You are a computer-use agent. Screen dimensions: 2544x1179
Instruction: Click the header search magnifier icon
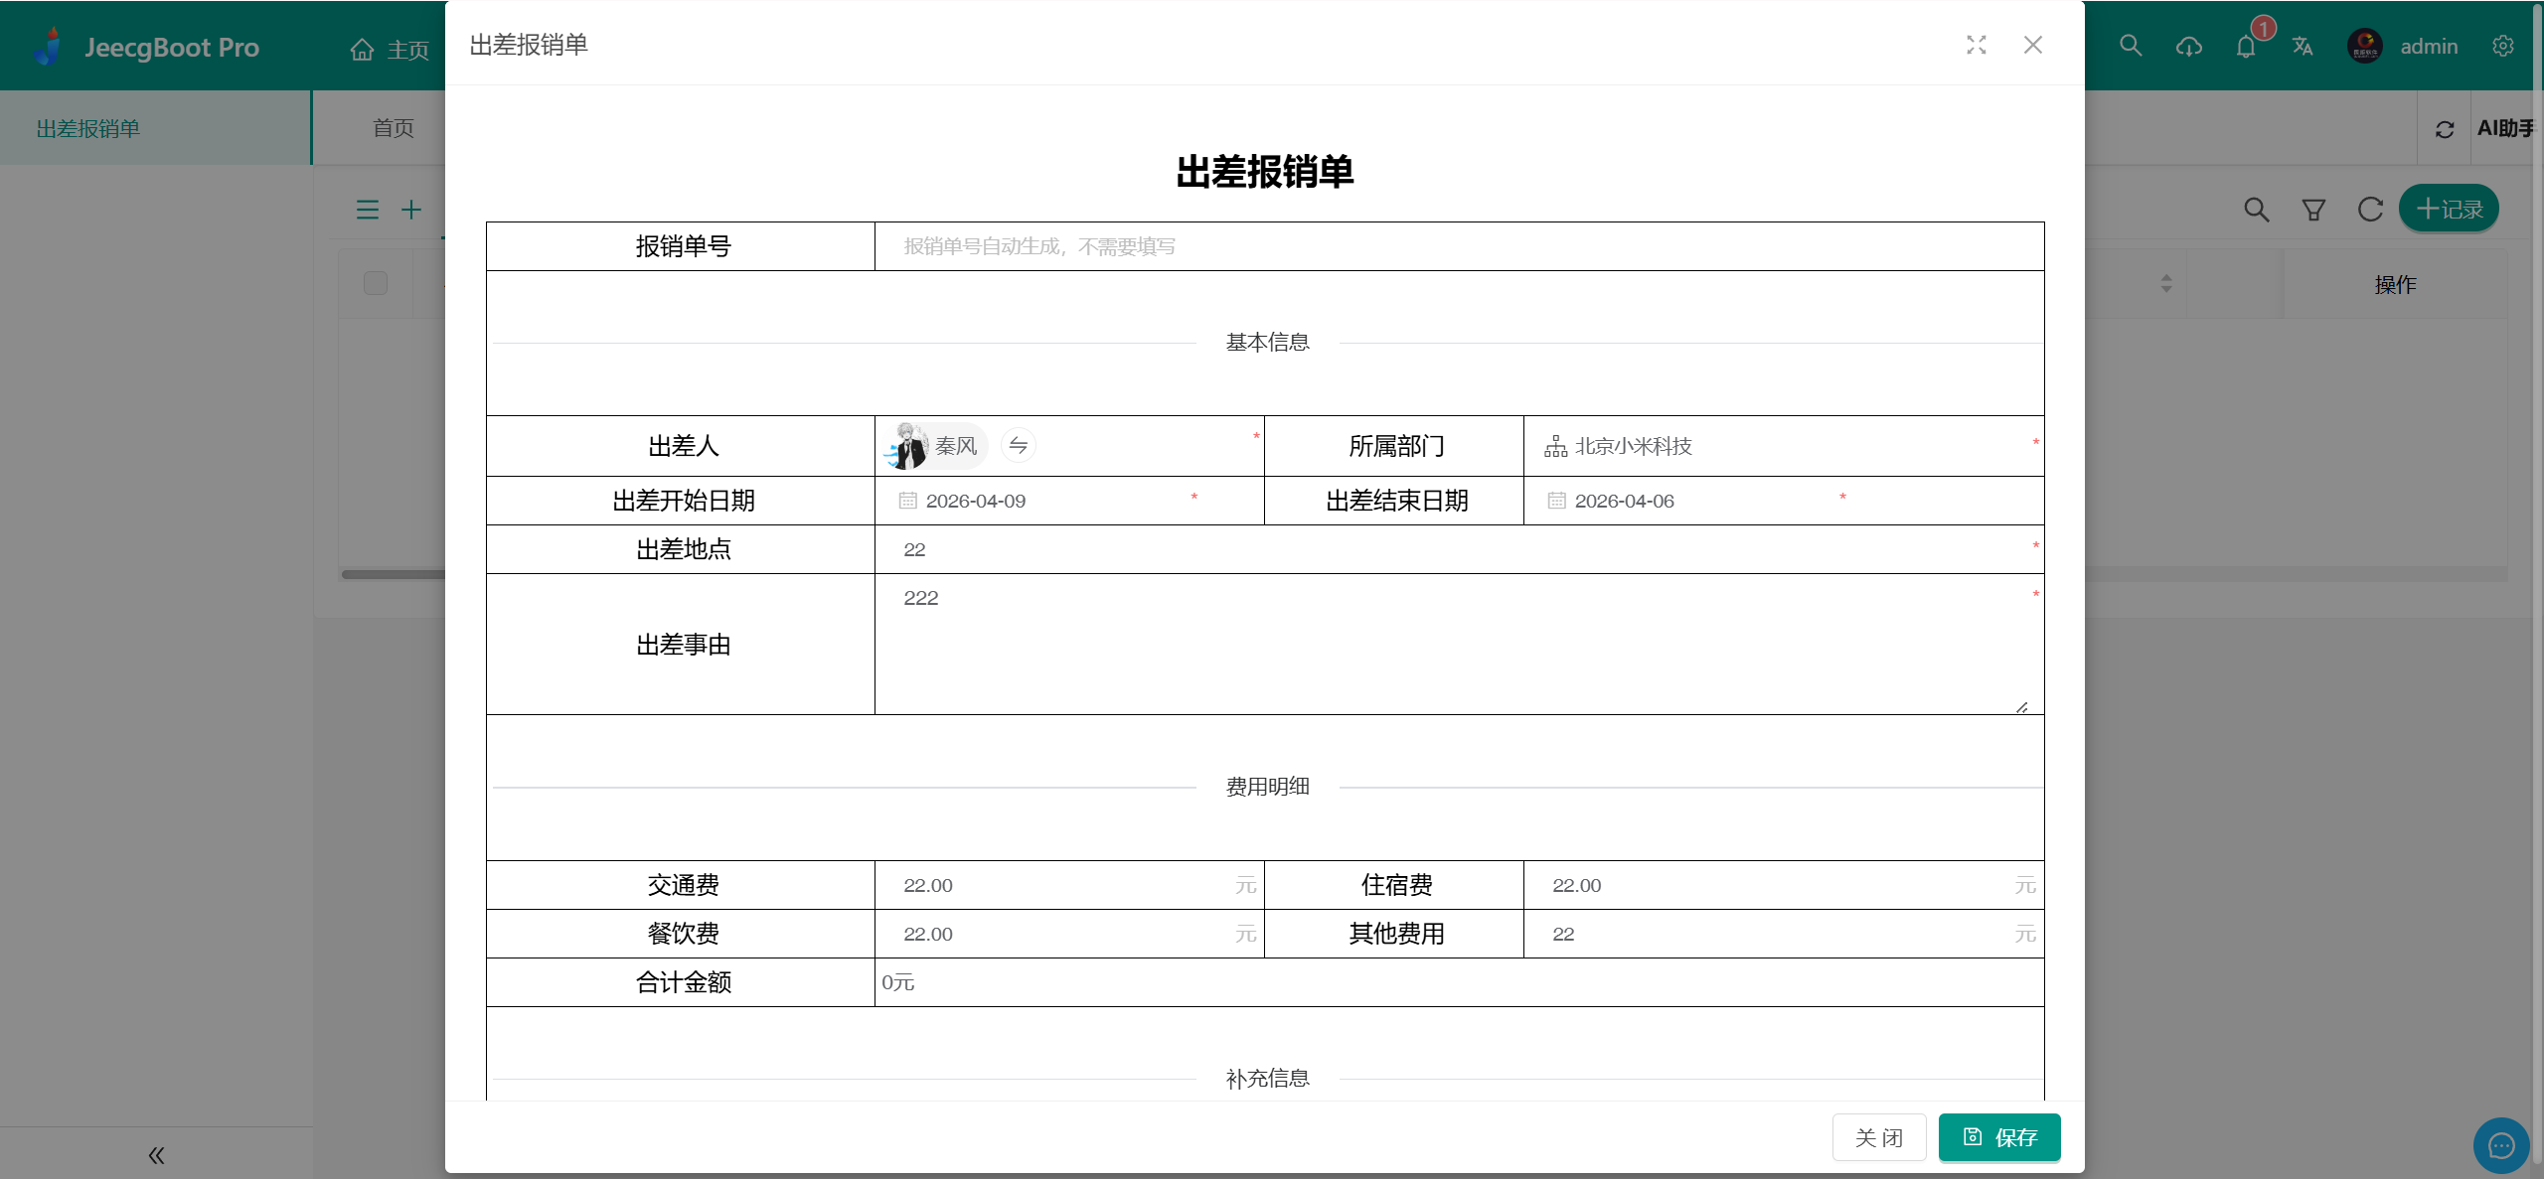click(x=2130, y=46)
